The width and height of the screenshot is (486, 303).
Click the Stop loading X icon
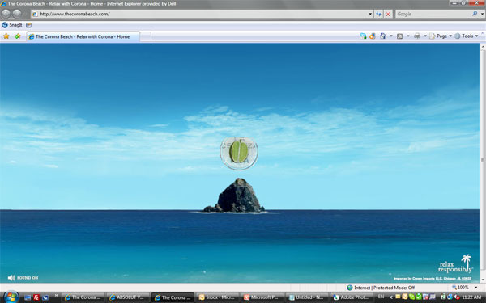point(388,14)
